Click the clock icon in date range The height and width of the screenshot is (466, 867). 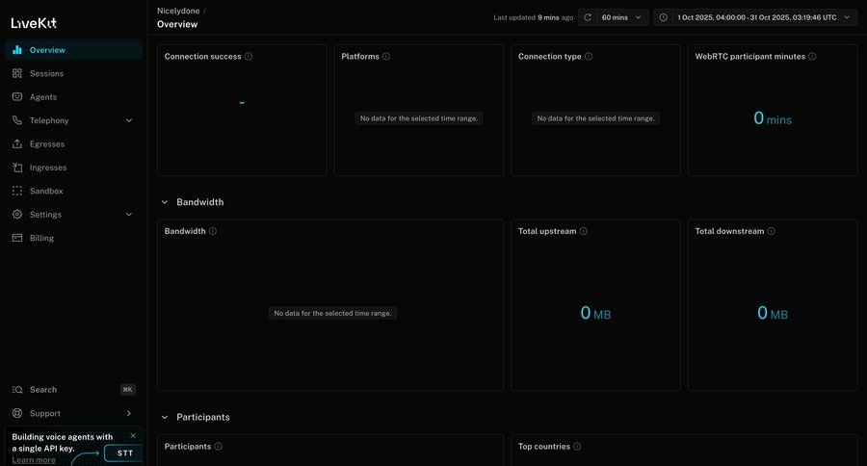[664, 17]
